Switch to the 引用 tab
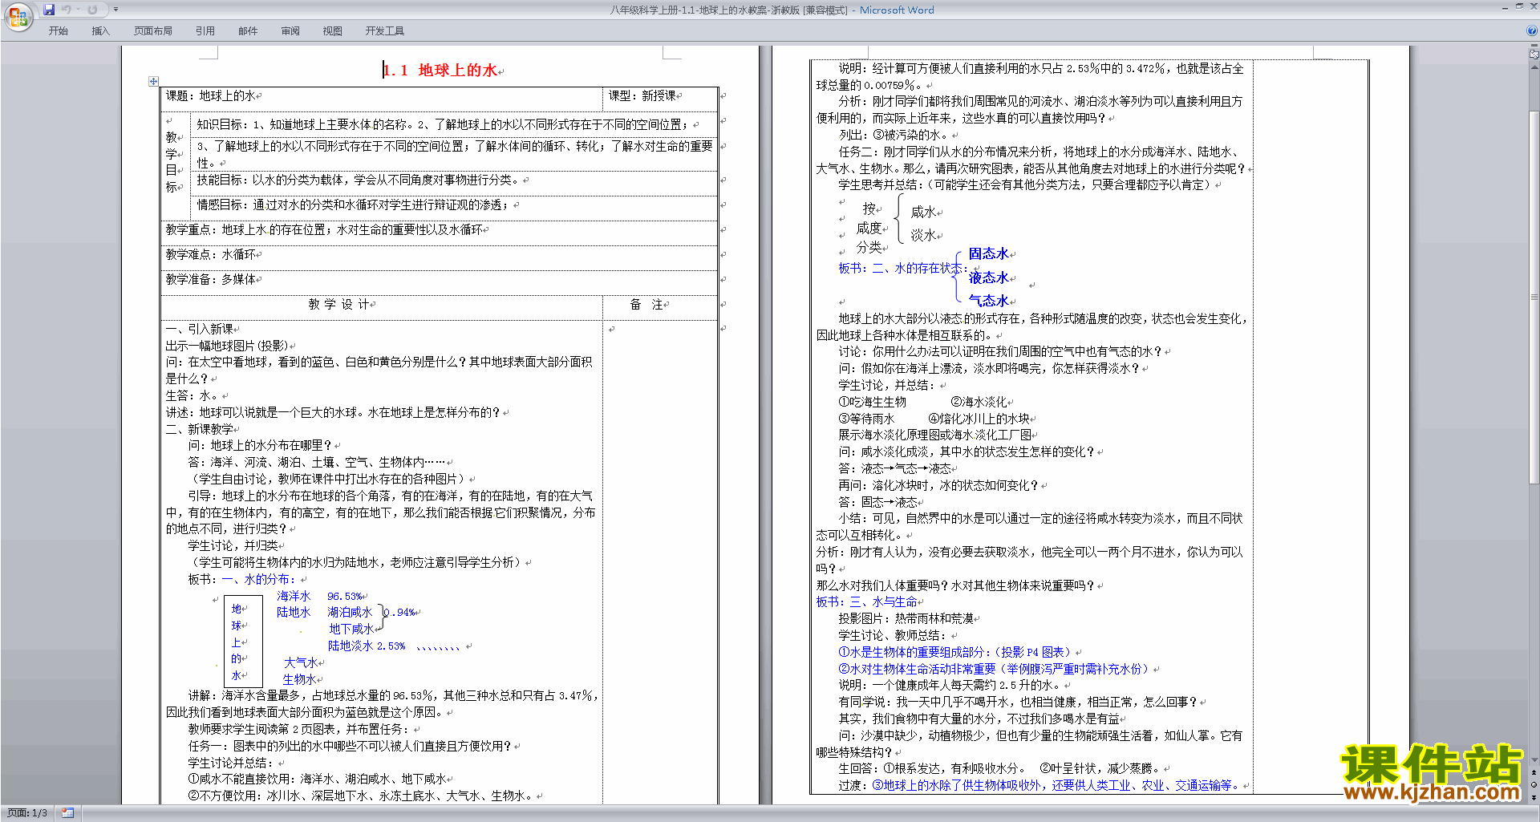Image resolution: width=1540 pixels, height=822 pixels. (x=205, y=31)
